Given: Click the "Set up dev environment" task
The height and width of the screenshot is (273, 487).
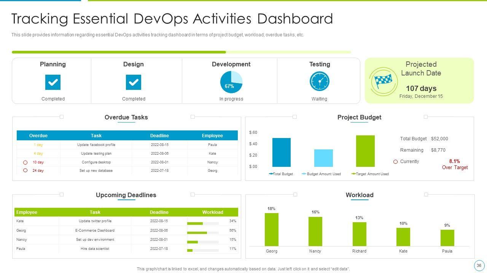Looking at the screenshot, I should 95,240.
